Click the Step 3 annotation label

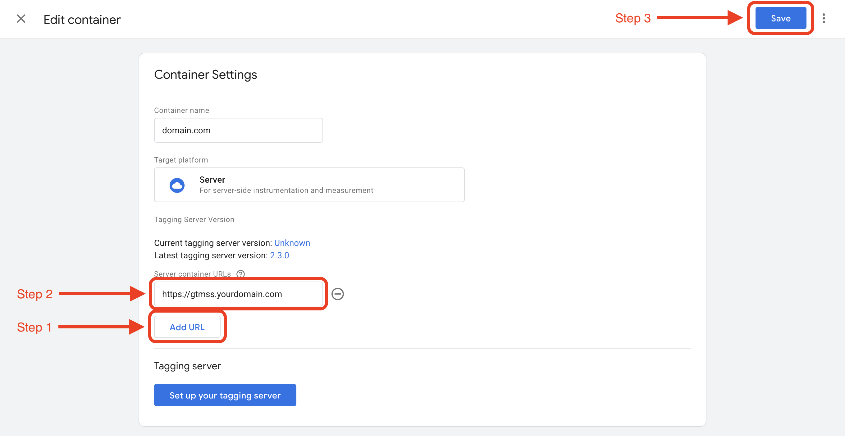click(x=633, y=18)
